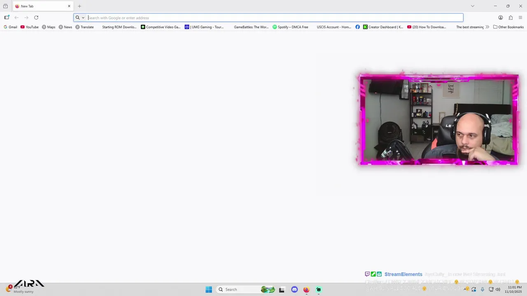Open the (20) How To Downloa... bookmark
527x296 pixels.
tap(427, 27)
